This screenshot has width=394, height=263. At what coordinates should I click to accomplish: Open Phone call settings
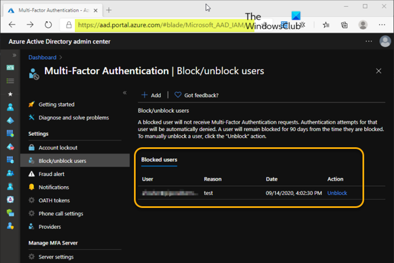[x=61, y=214]
